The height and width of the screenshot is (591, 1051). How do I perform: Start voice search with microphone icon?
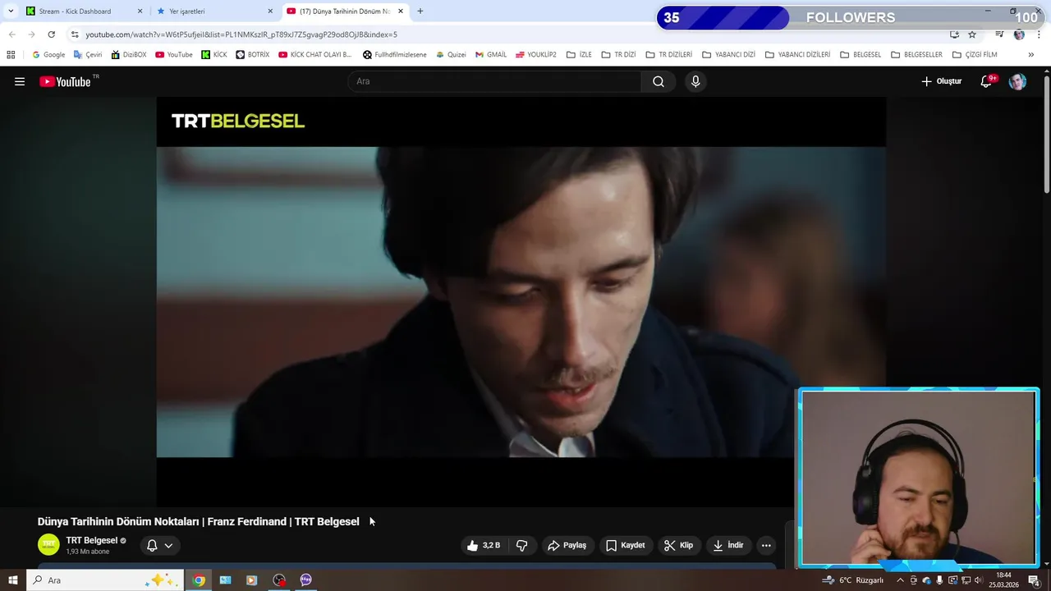(x=695, y=81)
